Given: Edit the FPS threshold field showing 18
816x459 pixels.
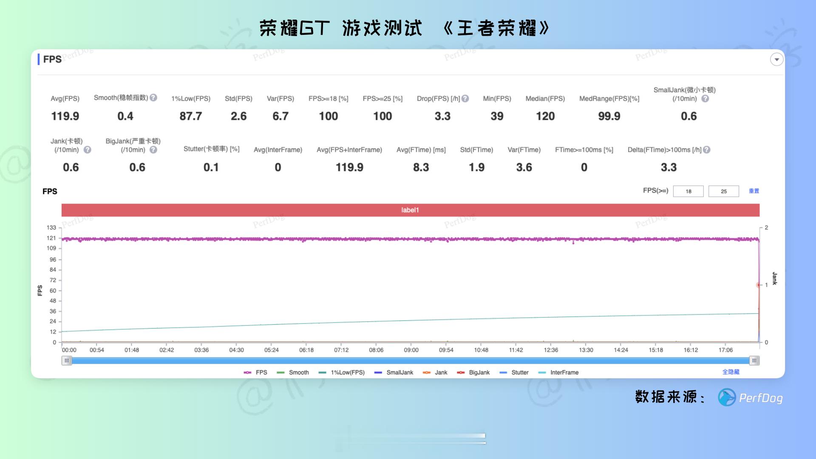Looking at the screenshot, I should tap(688, 191).
